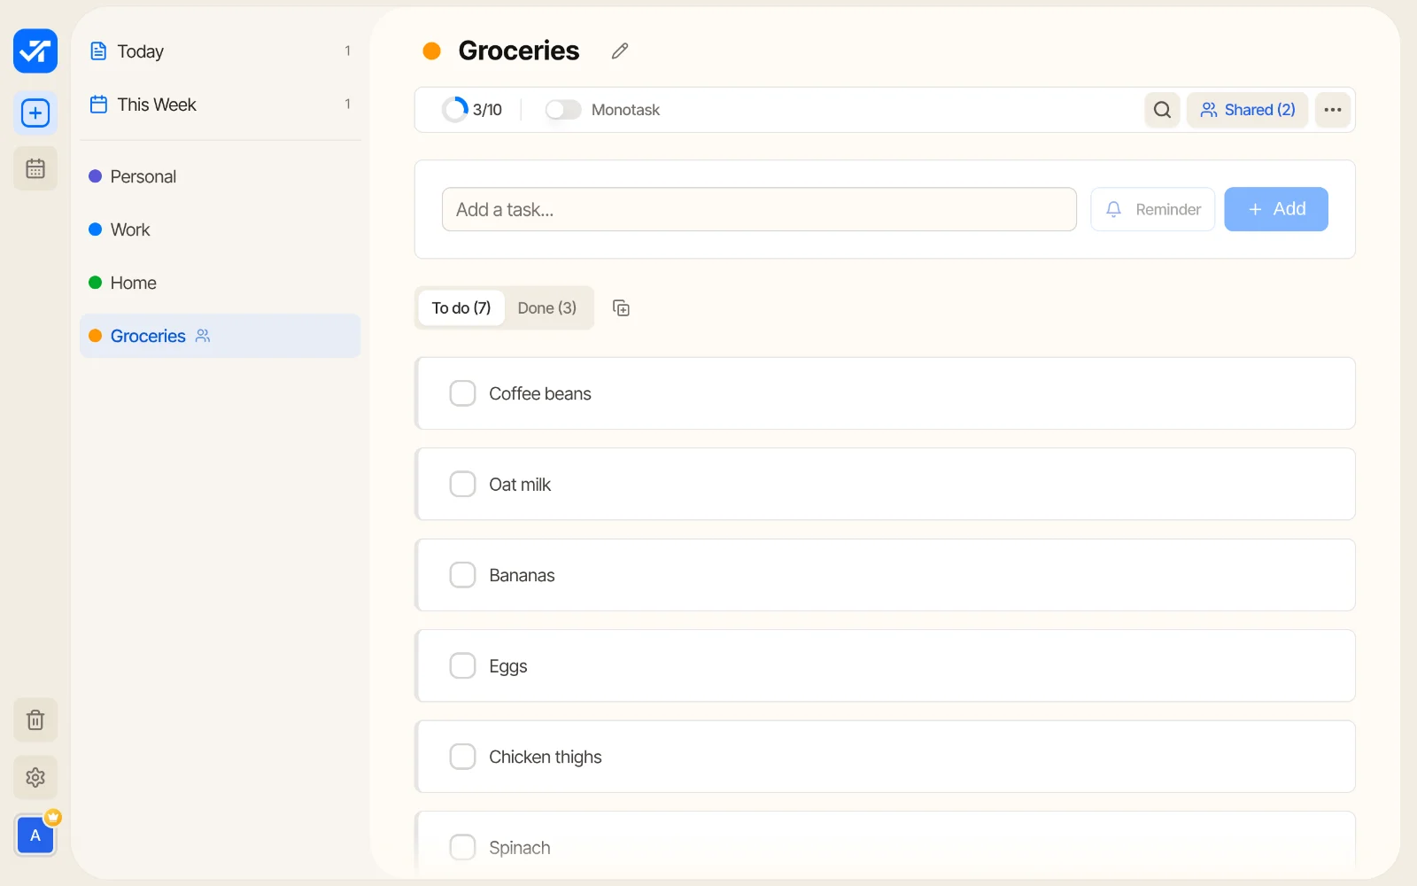
Task: Click the shared people icon next to Groceries
Action: pos(203,336)
